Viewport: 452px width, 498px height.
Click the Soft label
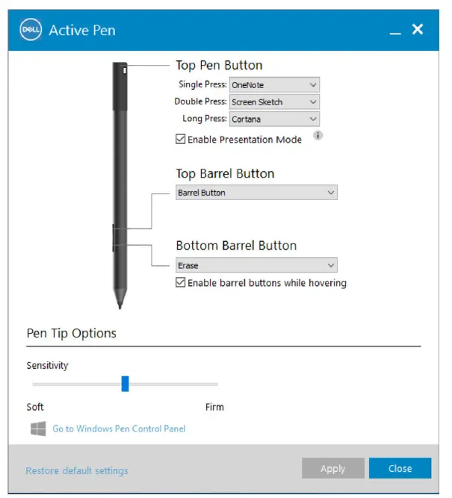35,407
